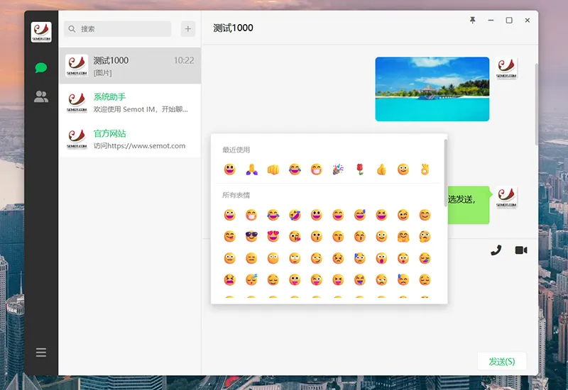This screenshot has height=390, width=568.
Task: Select the party popper emoji
Action: pyautogui.click(x=338, y=169)
